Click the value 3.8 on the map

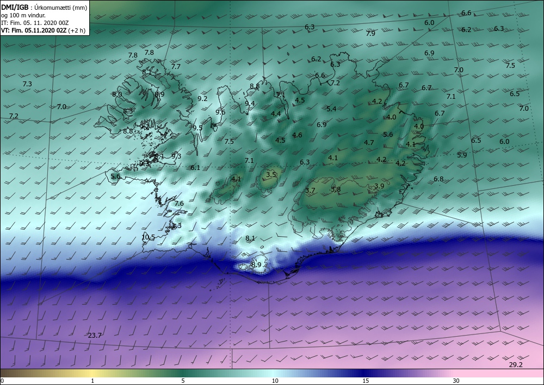[336, 190]
